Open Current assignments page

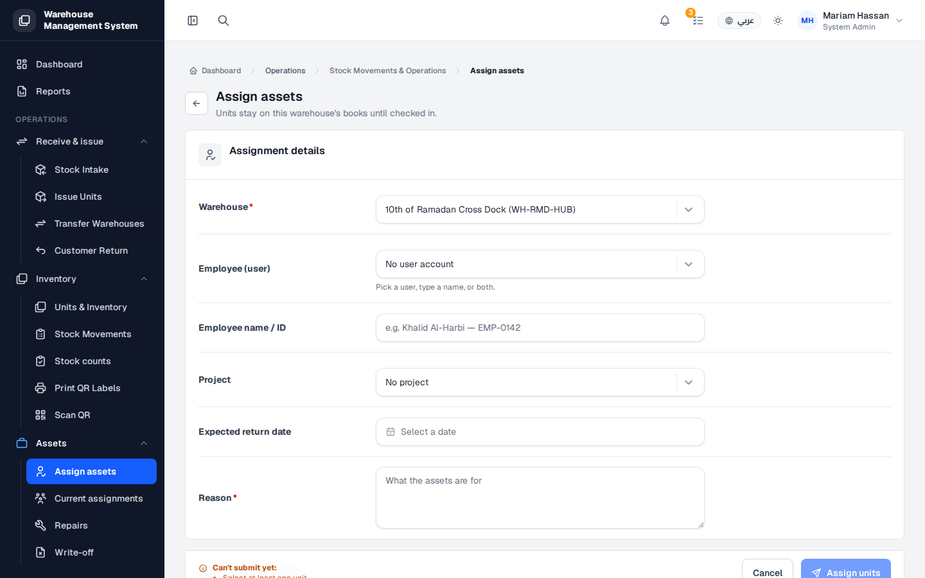[91, 498]
